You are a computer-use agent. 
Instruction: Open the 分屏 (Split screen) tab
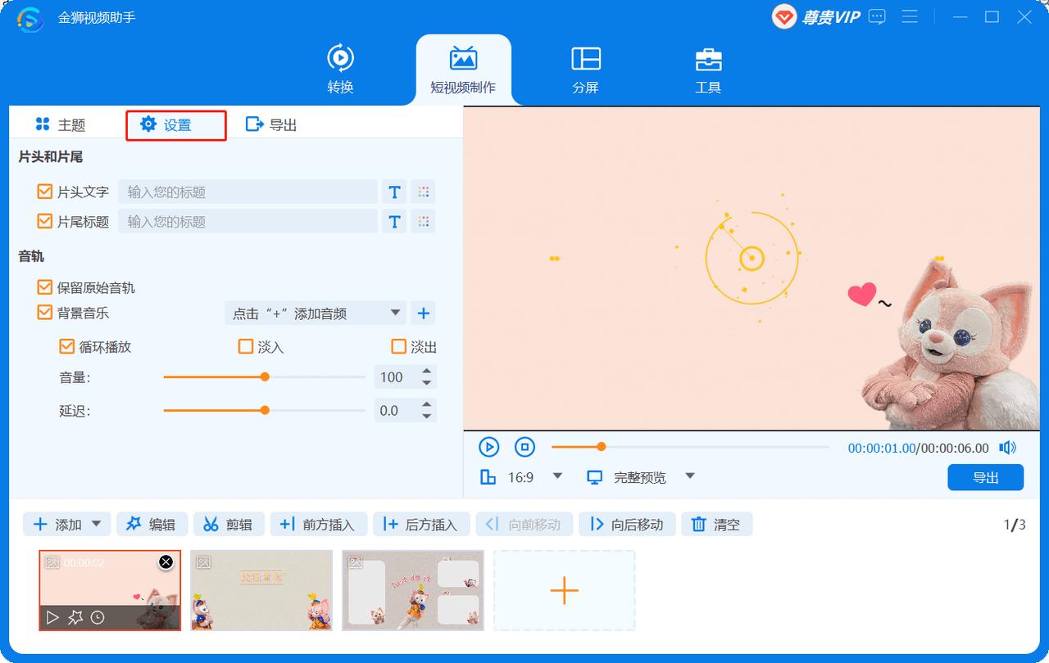click(x=585, y=70)
